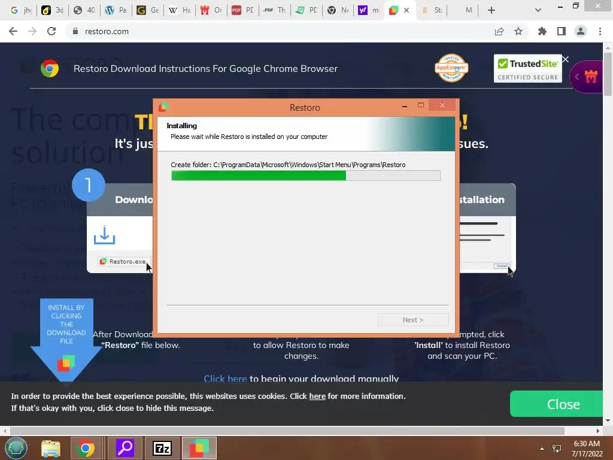This screenshot has height=460, width=613.
Task: Reload the restoro.com page
Action: click(51, 31)
